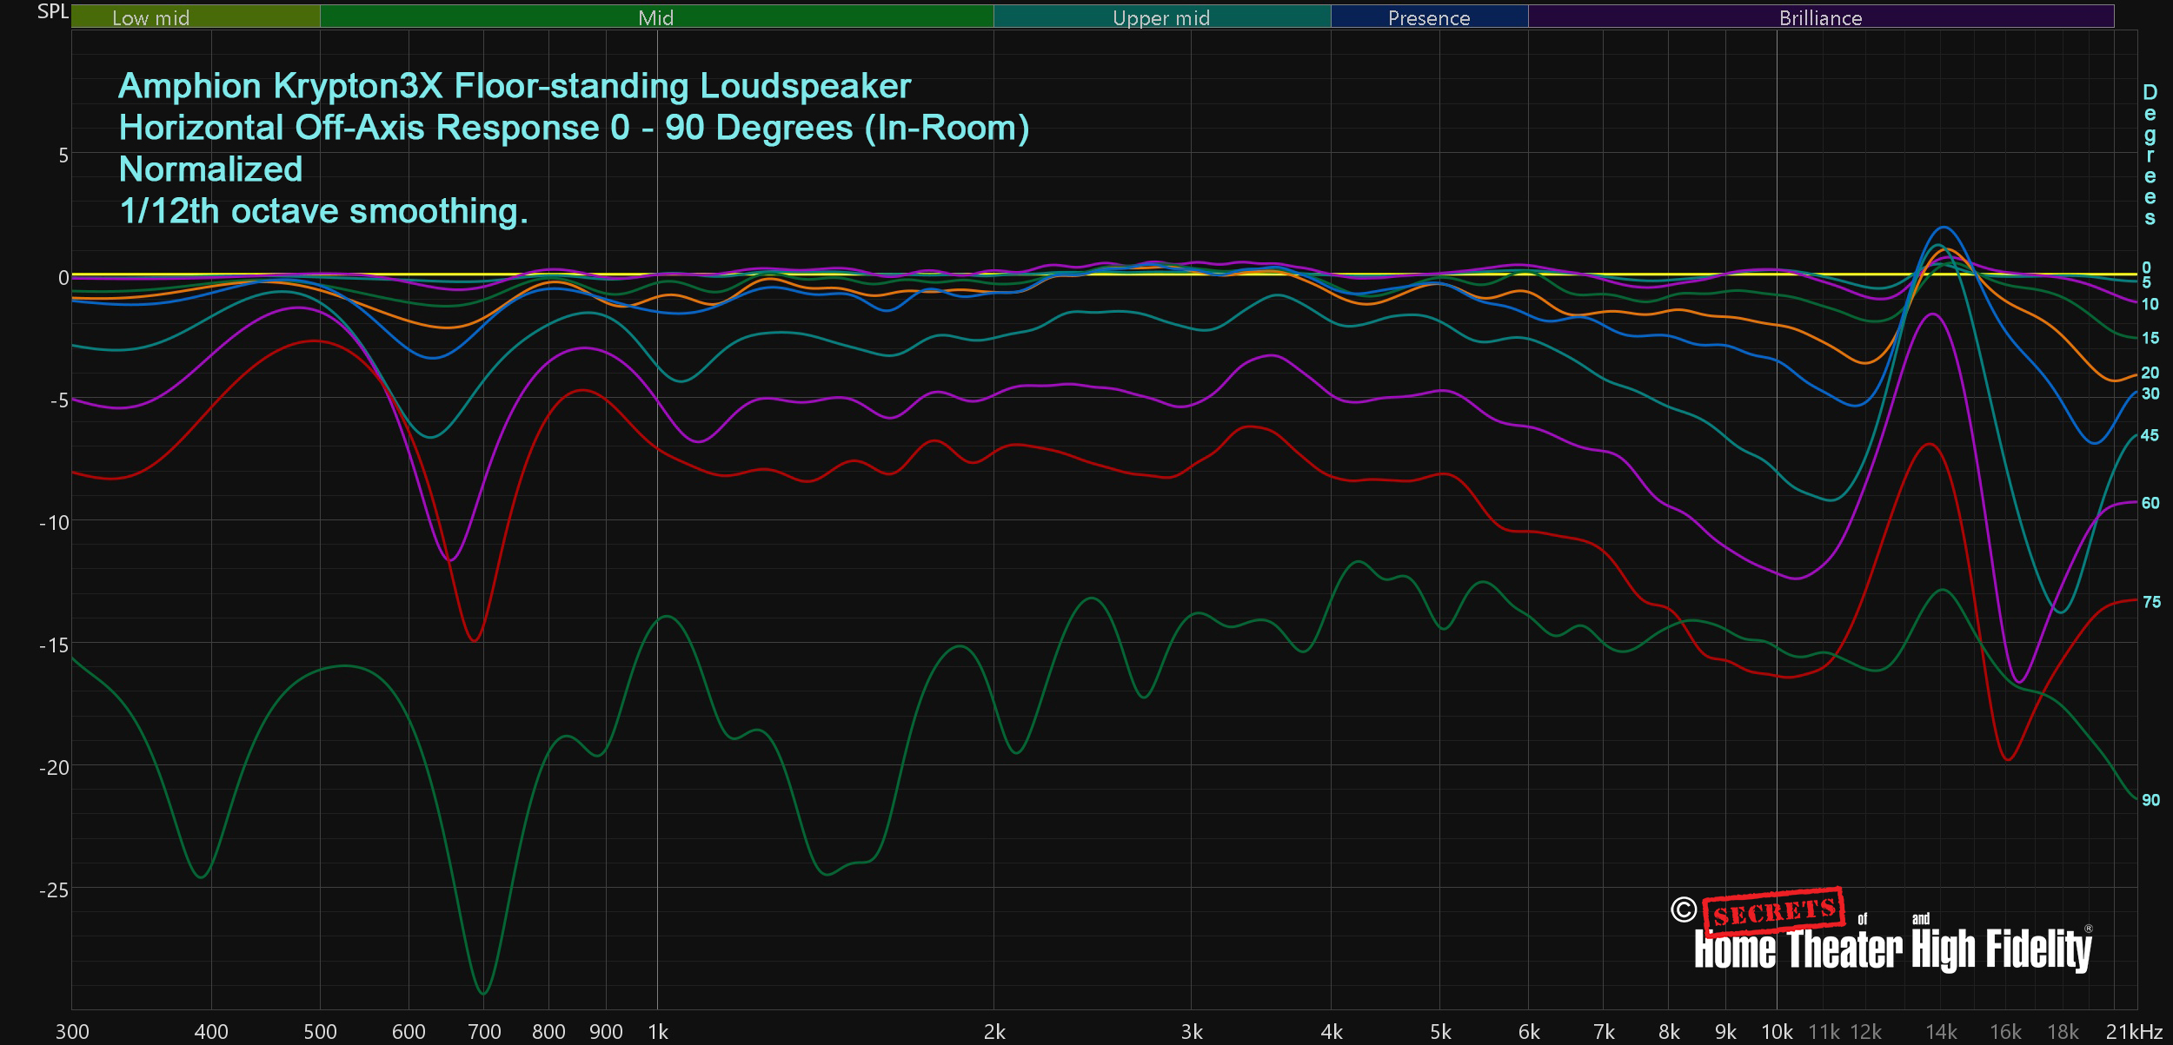Click the 0 degree curve label
This screenshot has height=1045, width=2173.
point(2146,268)
